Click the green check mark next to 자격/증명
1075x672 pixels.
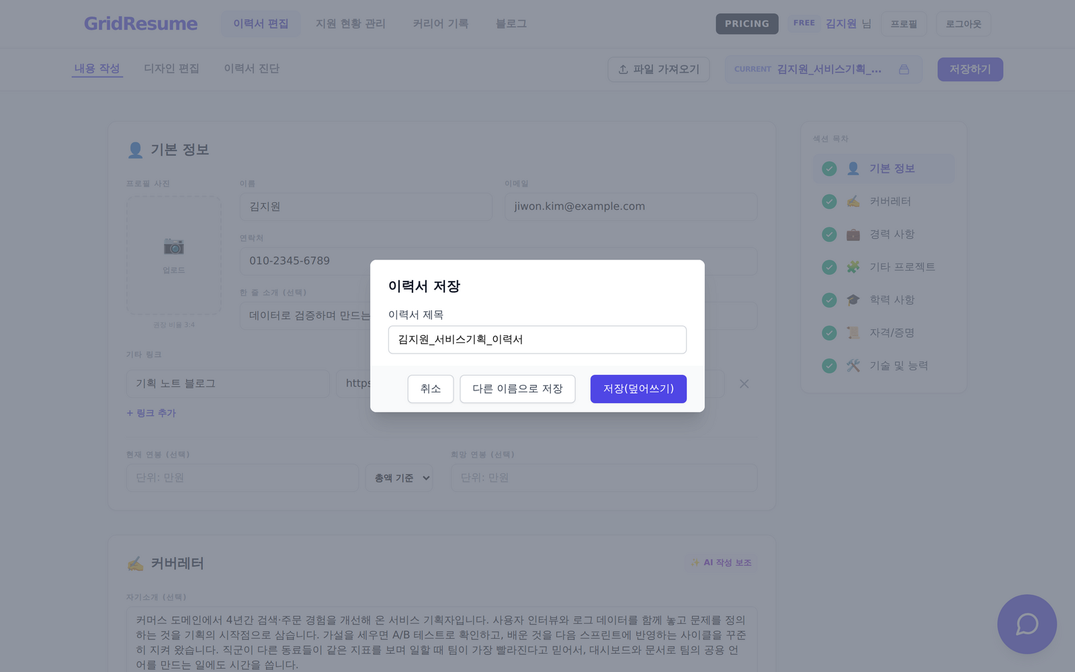coord(829,333)
